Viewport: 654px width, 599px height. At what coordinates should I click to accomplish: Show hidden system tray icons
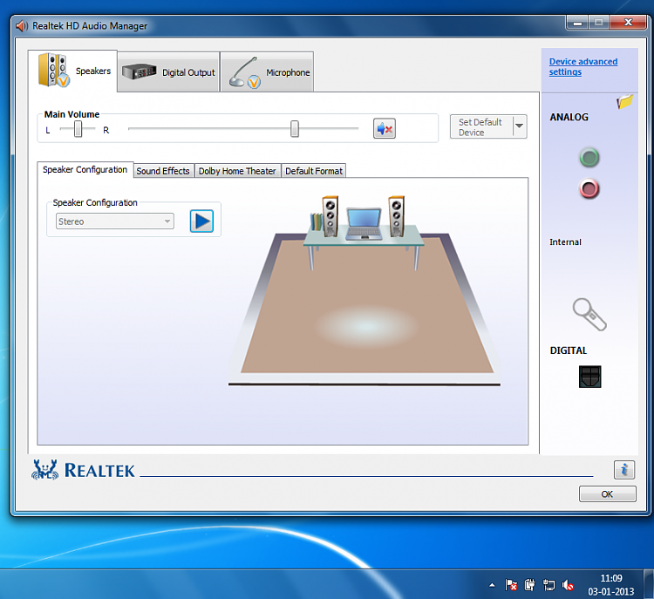(x=492, y=585)
